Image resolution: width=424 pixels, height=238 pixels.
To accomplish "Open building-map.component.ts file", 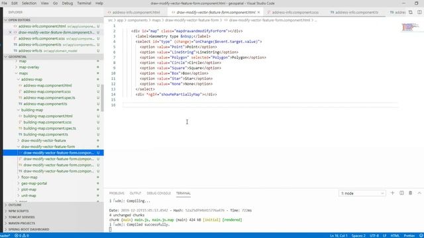I will (x=46, y=134).
